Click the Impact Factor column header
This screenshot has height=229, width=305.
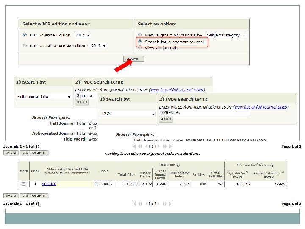pyautogui.click(x=145, y=174)
